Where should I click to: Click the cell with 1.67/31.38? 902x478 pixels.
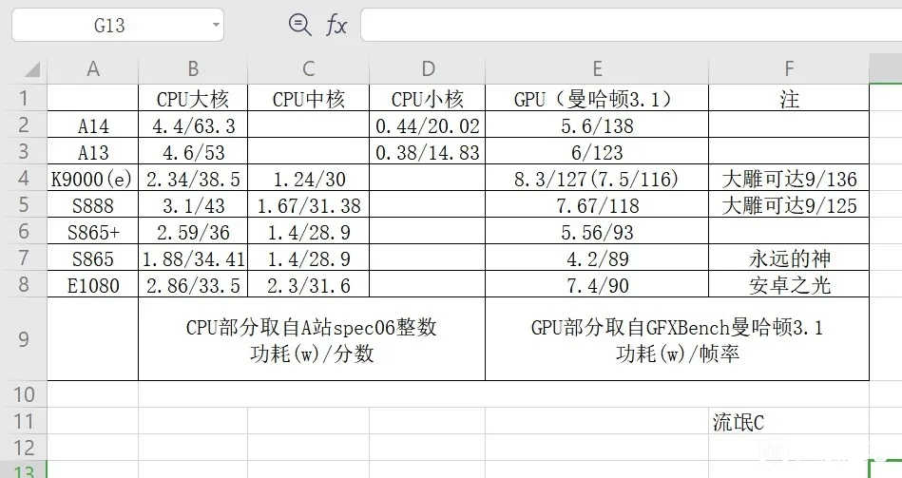pos(308,204)
